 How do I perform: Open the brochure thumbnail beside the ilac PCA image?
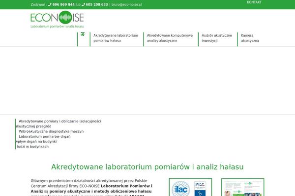[243, 187]
